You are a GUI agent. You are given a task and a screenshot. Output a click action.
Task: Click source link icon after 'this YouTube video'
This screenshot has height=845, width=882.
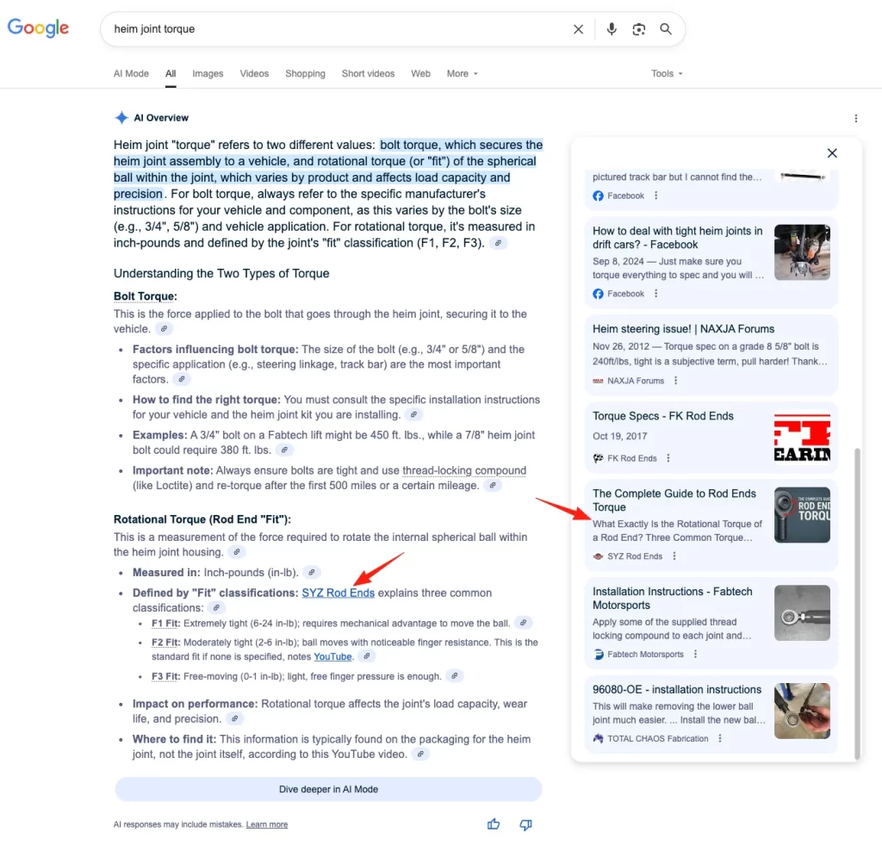420,754
